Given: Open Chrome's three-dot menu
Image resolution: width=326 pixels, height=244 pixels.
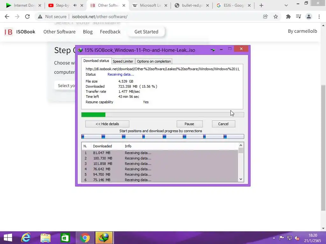Looking at the screenshot, I should (319, 17).
